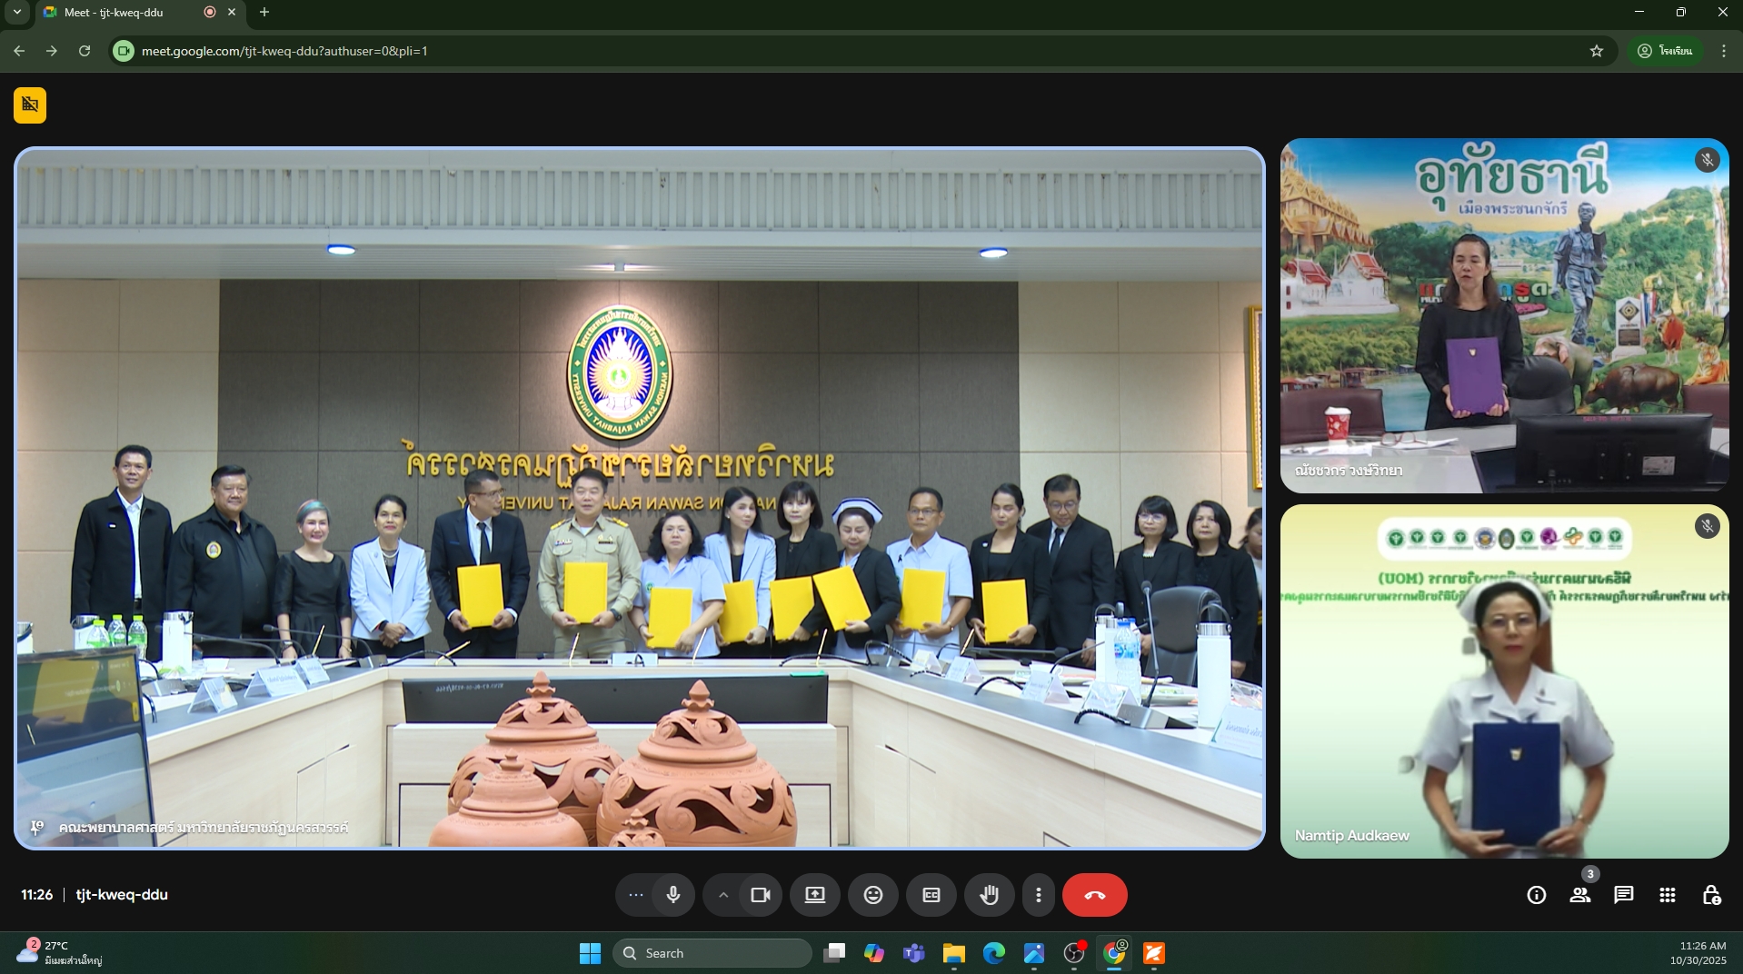Open the chat with everyone panel
Image resolution: width=1743 pixels, height=974 pixels.
[x=1623, y=895]
